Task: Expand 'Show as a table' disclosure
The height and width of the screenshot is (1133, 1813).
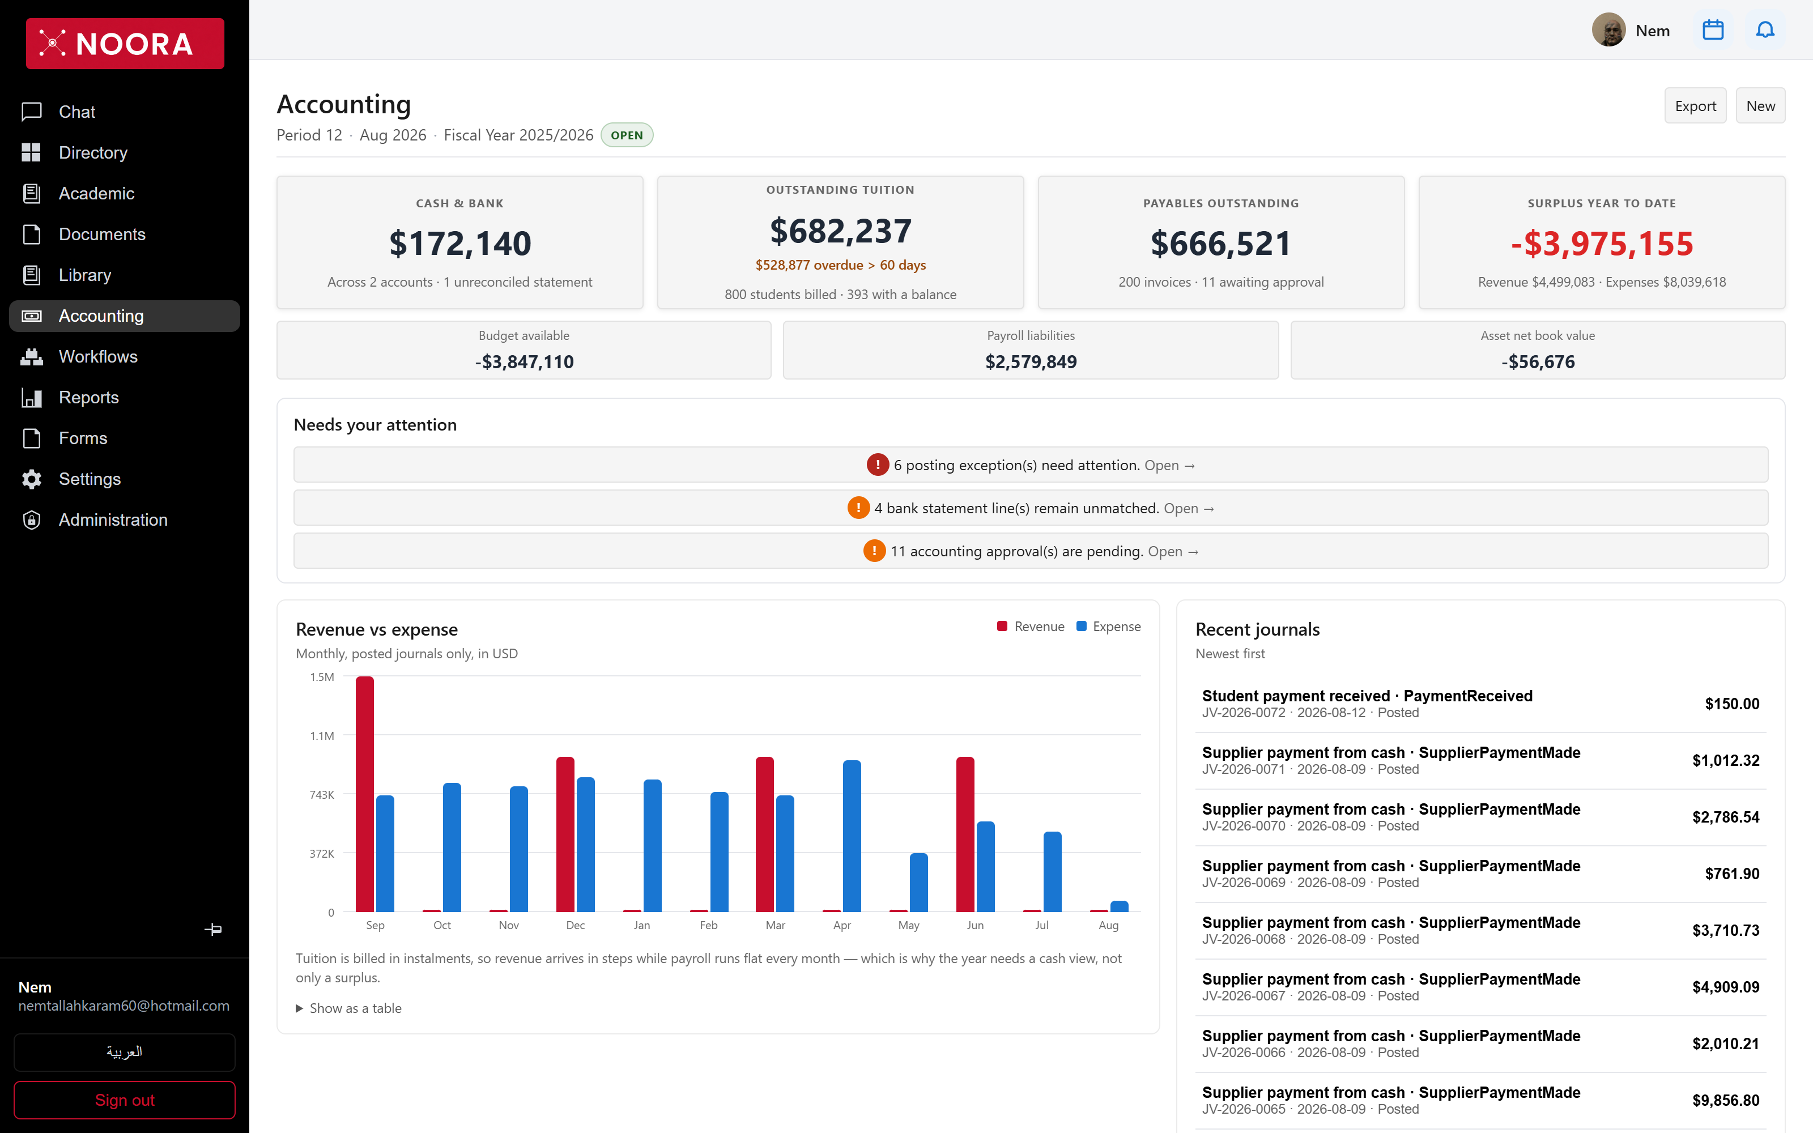Action: pyautogui.click(x=349, y=1008)
